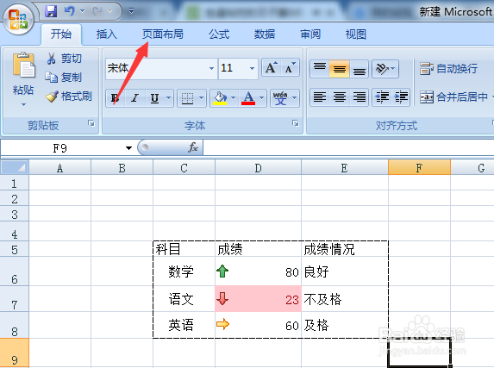494x368 pixels.
Task: Expand the borders dropdown arrow
Action: pyautogui.click(x=202, y=98)
